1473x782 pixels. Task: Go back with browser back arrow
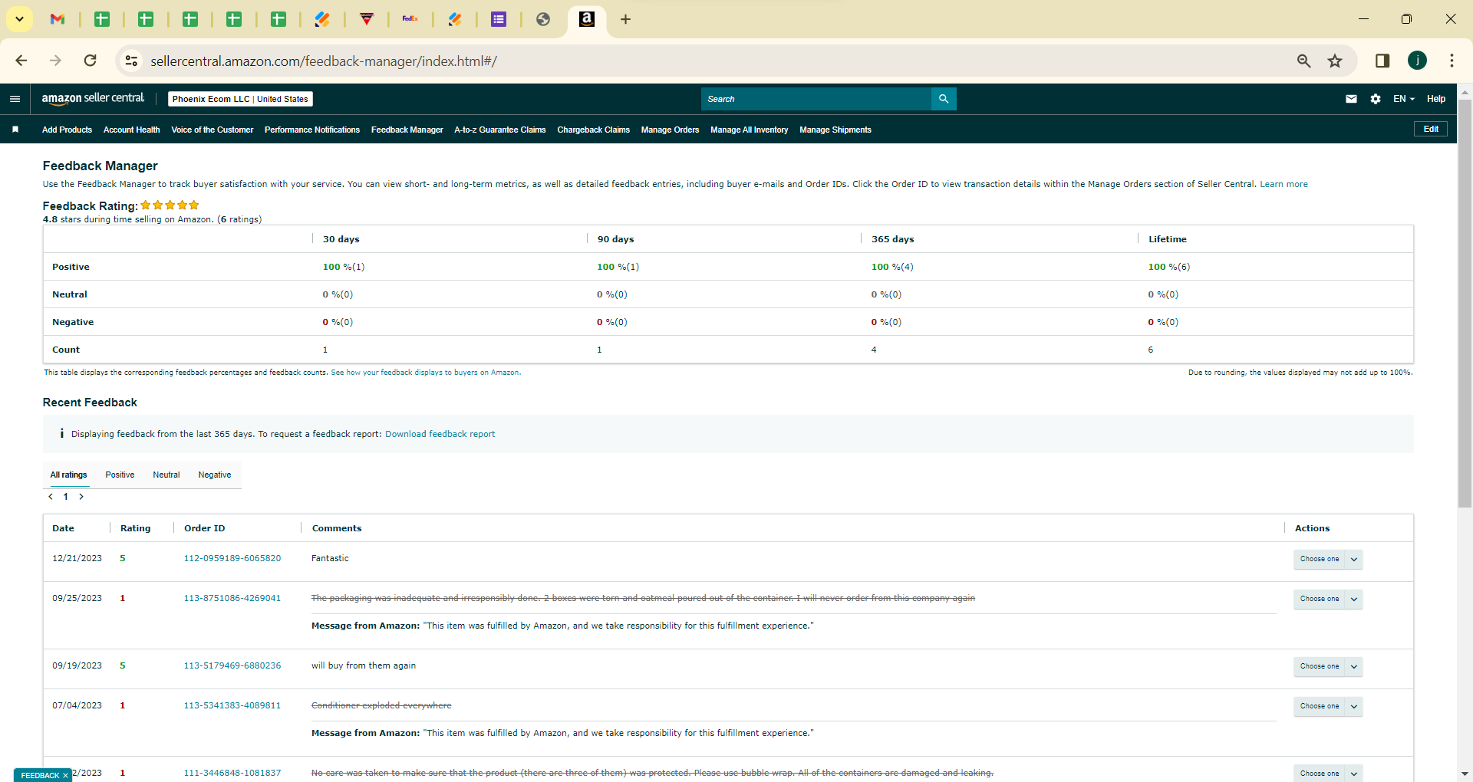click(x=21, y=61)
